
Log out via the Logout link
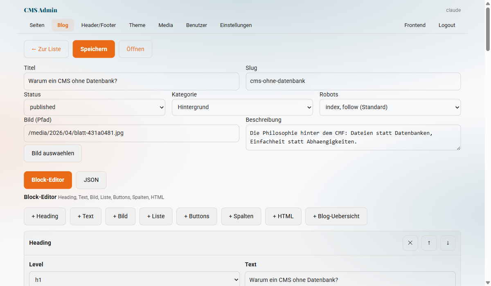[x=446, y=25]
